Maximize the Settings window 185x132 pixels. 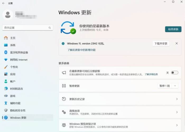click(173, 2)
